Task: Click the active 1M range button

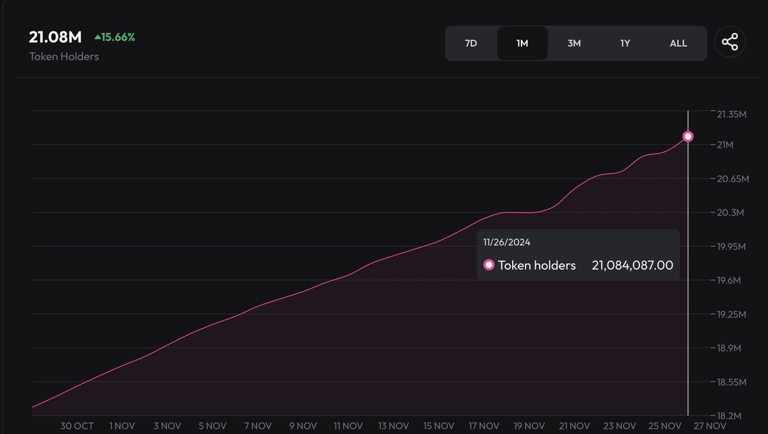Action: point(522,43)
